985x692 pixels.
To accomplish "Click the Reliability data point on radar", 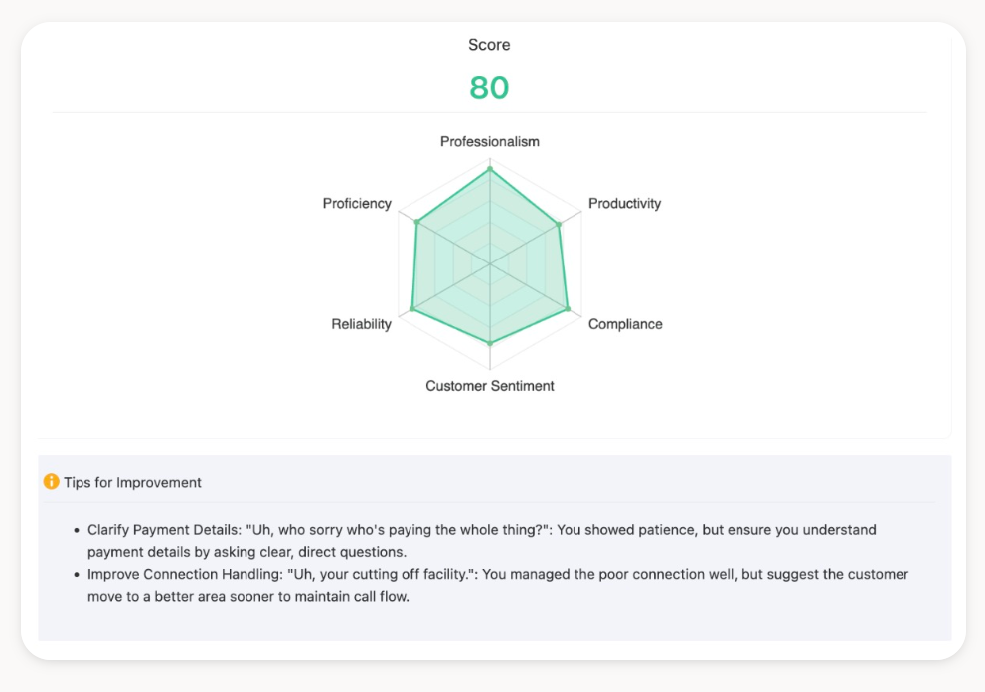I will pos(412,310).
